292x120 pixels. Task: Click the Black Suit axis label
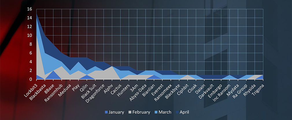tap(88, 91)
